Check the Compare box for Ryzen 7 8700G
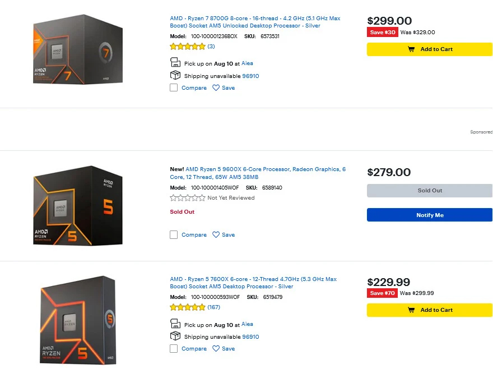493x378 pixels. tap(174, 88)
